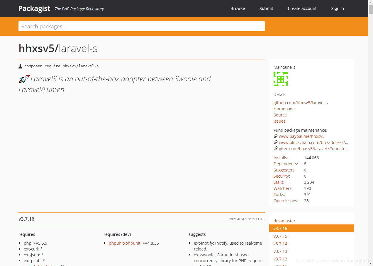Visit the Homepage link
Viewport: 373px width, 266px height.
[x=284, y=109]
